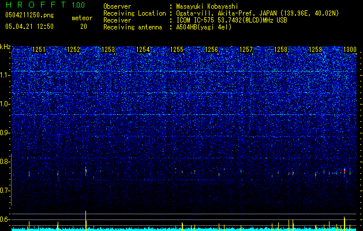Click the 1252 time axis label
Image resolution: width=363 pixels, height=231 pixels.
74,50
